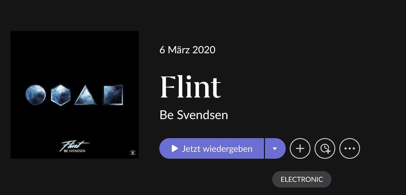The image size is (406, 195).
Task: Reveal extra album actions with three-dots icon
Action: [350, 148]
